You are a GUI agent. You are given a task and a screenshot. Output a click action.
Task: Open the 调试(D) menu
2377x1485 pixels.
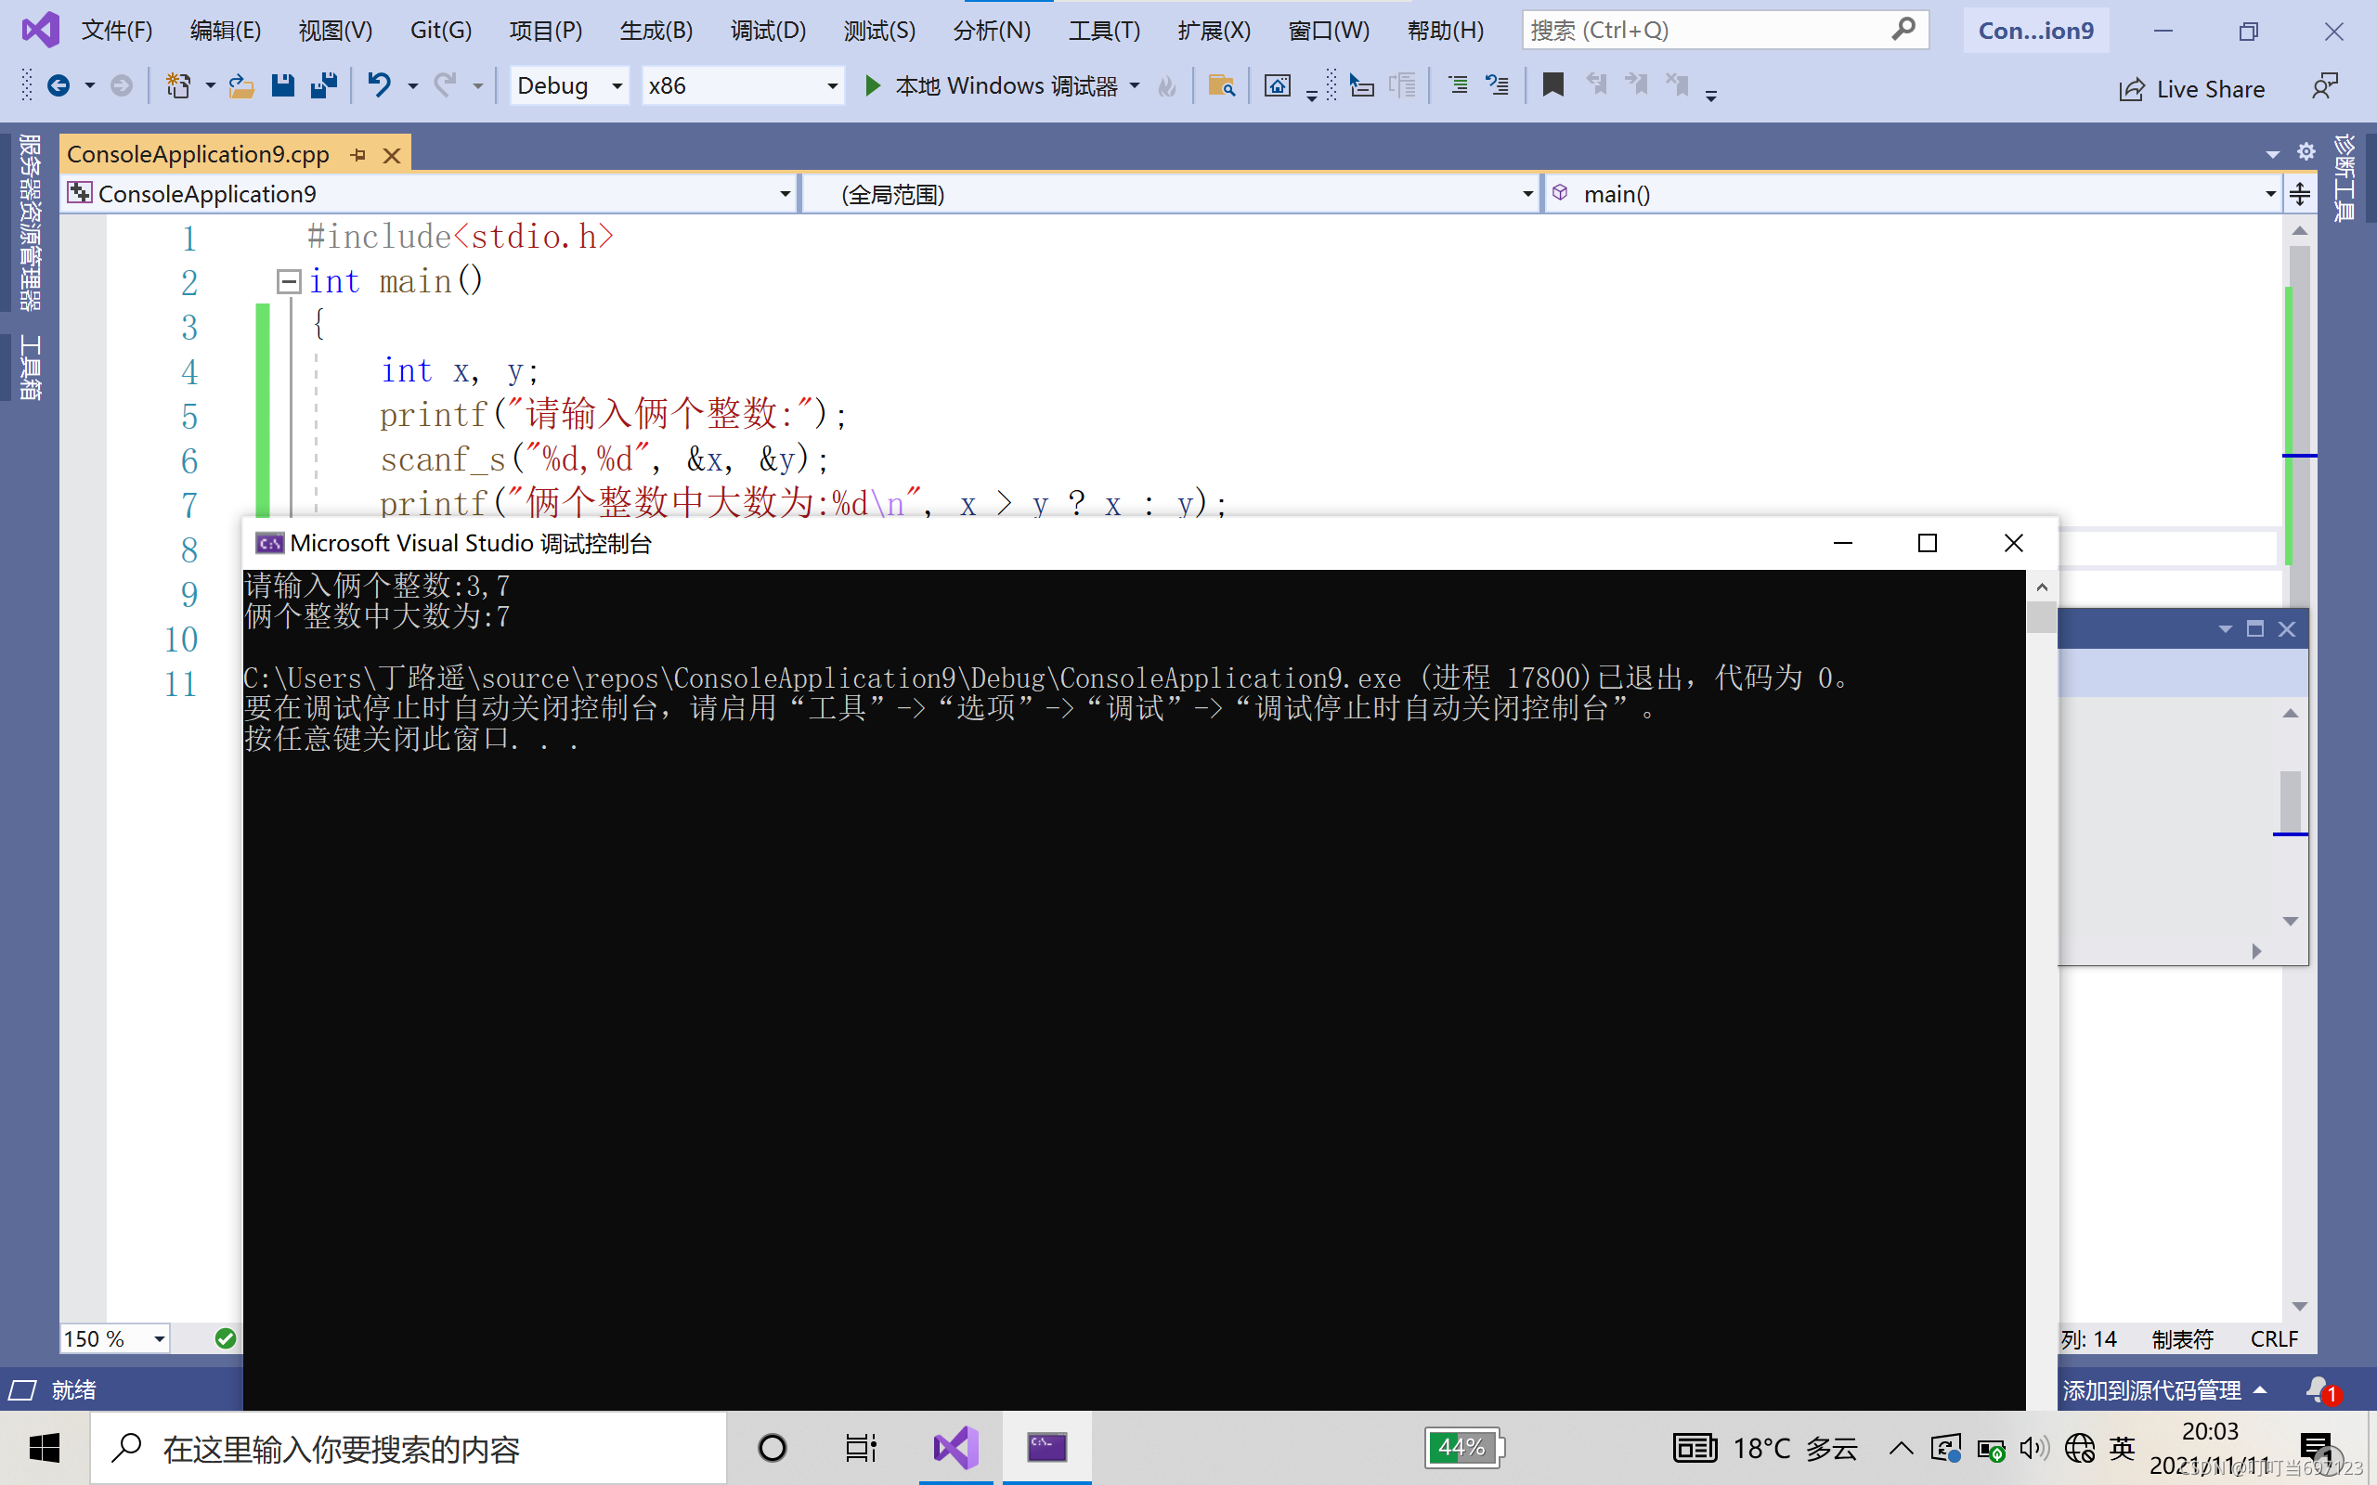[x=768, y=31]
